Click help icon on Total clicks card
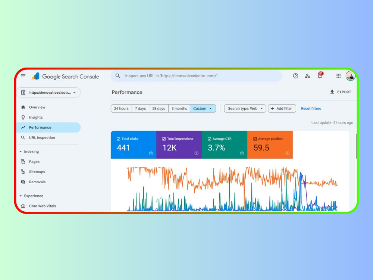The height and width of the screenshot is (280, 373). click(x=151, y=153)
